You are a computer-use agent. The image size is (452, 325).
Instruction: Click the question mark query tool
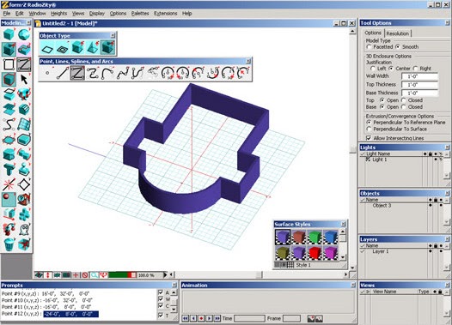pos(24,199)
